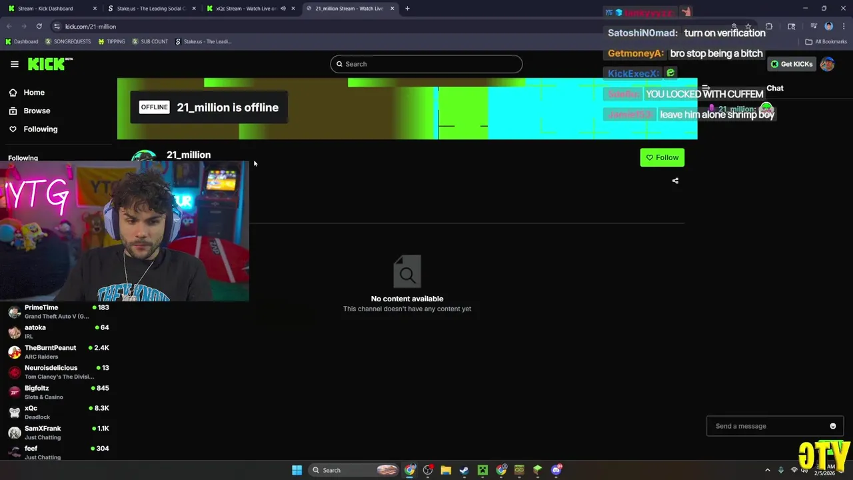Image resolution: width=853 pixels, height=480 pixels.
Task: Click the browser forward arrow
Action: click(x=24, y=26)
